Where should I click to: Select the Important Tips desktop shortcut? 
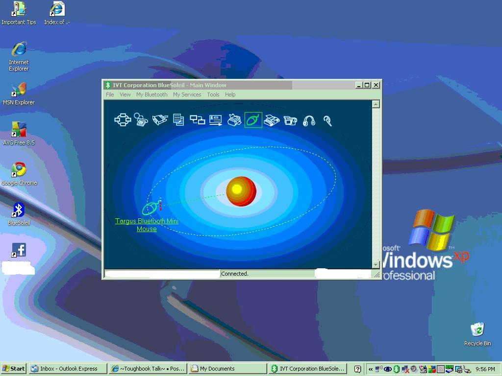(19, 13)
